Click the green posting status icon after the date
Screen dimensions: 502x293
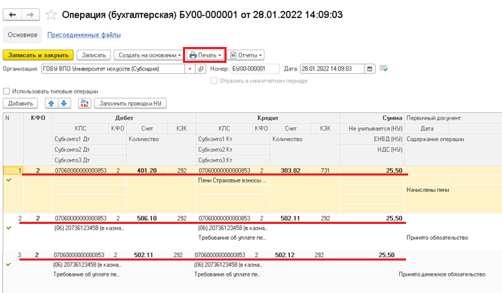[x=383, y=69]
